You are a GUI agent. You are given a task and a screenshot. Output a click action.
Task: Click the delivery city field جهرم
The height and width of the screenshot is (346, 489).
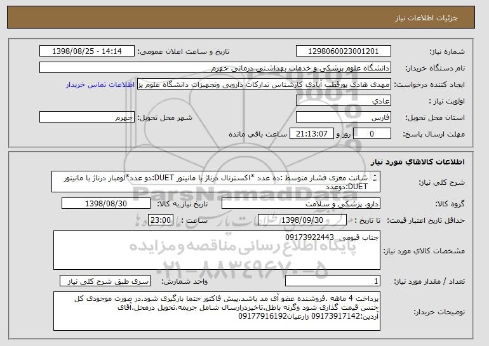pos(87,117)
